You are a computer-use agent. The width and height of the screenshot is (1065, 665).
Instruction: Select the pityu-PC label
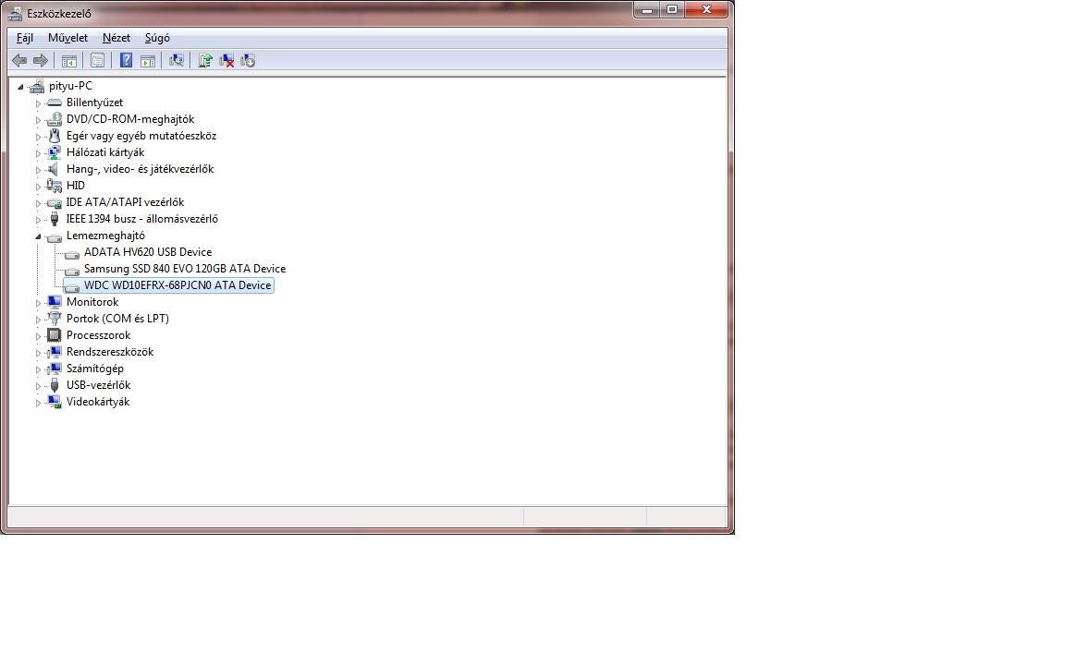70,86
